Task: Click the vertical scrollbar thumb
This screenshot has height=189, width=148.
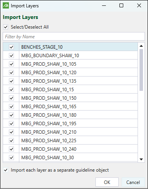Action: (141, 70)
